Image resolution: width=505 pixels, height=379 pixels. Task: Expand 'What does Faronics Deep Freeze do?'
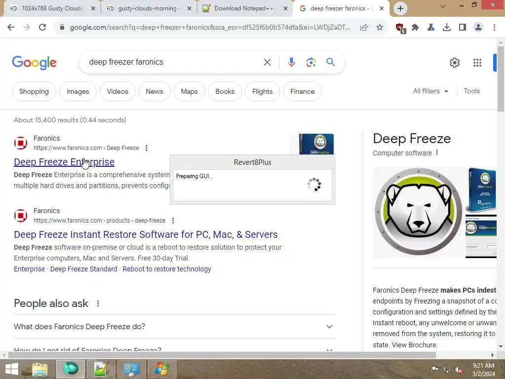pyautogui.click(x=174, y=327)
